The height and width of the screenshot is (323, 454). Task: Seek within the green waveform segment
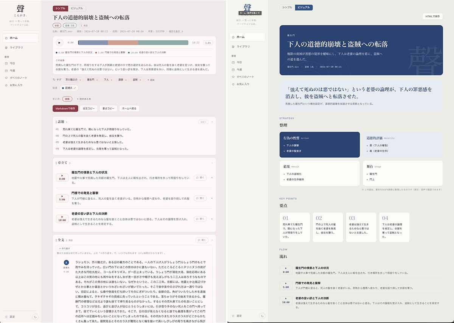tap(163, 43)
